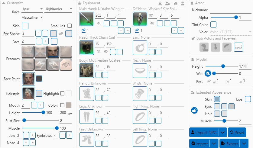Click the masked ninja person icon in Equipment header
This screenshot has width=253, height=148.
coord(183,3)
